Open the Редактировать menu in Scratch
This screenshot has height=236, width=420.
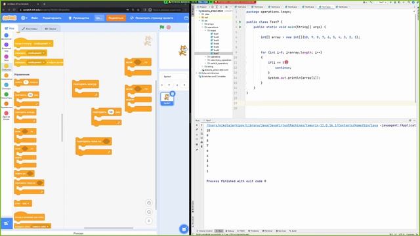[52, 18]
